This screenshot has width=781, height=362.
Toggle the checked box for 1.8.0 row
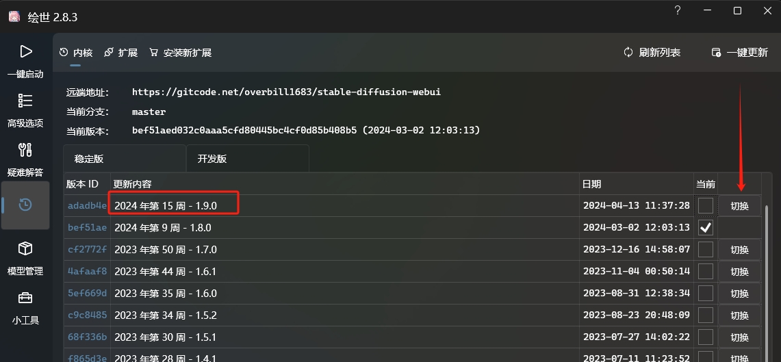[705, 228]
